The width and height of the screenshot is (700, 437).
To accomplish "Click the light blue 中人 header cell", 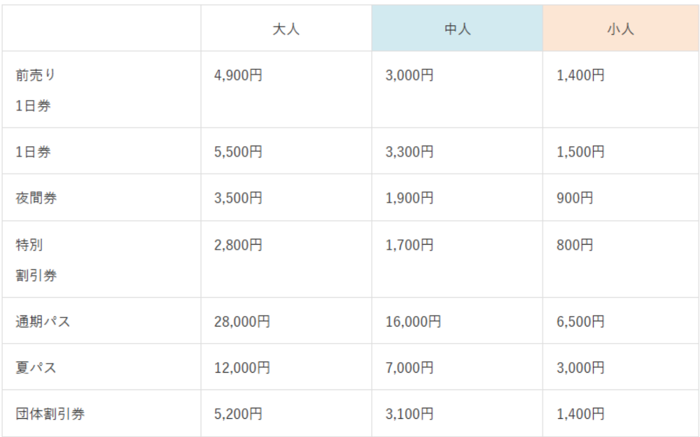I will coord(457,29).
